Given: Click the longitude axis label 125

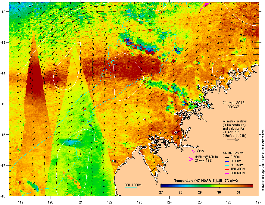Looking at the screenshot, I should pyautogui.click(x=199, y=202).
